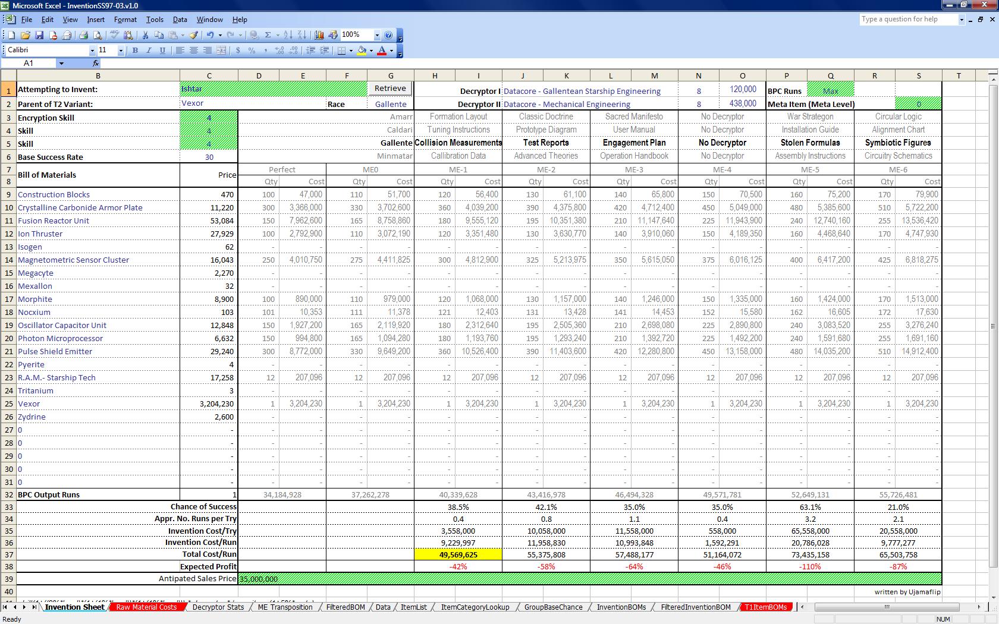Image resolution: width=999 pixels, height=624 pixels.
Task: Cut the selection with the scissors icon
Action: [x=146, y=35]
